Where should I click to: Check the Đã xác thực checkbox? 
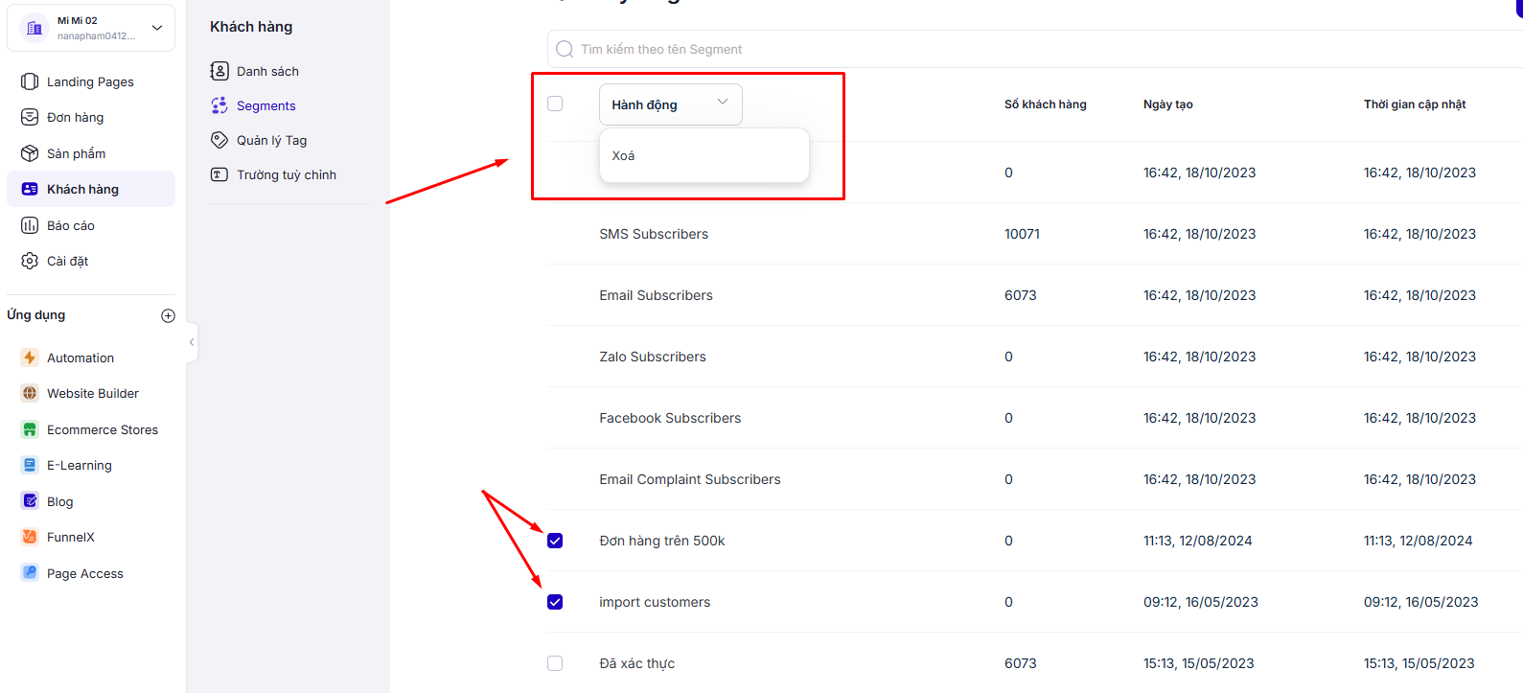(x=555, y=663)
